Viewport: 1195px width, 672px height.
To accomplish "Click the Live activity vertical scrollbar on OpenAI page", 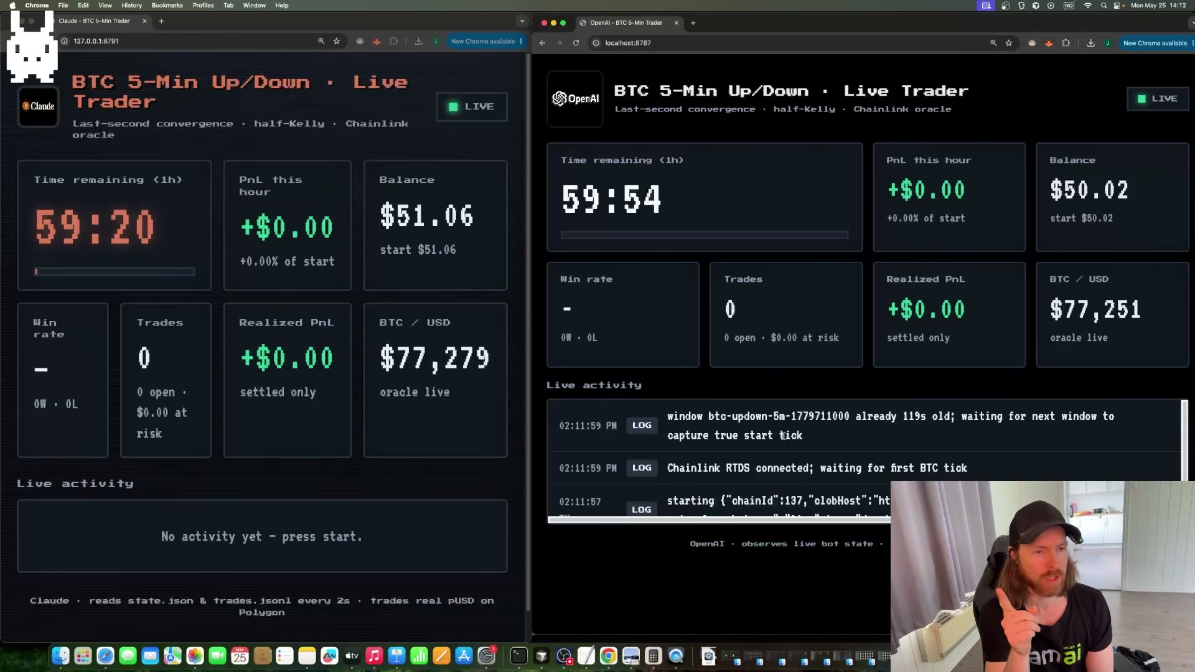I will coord(1184,441).
